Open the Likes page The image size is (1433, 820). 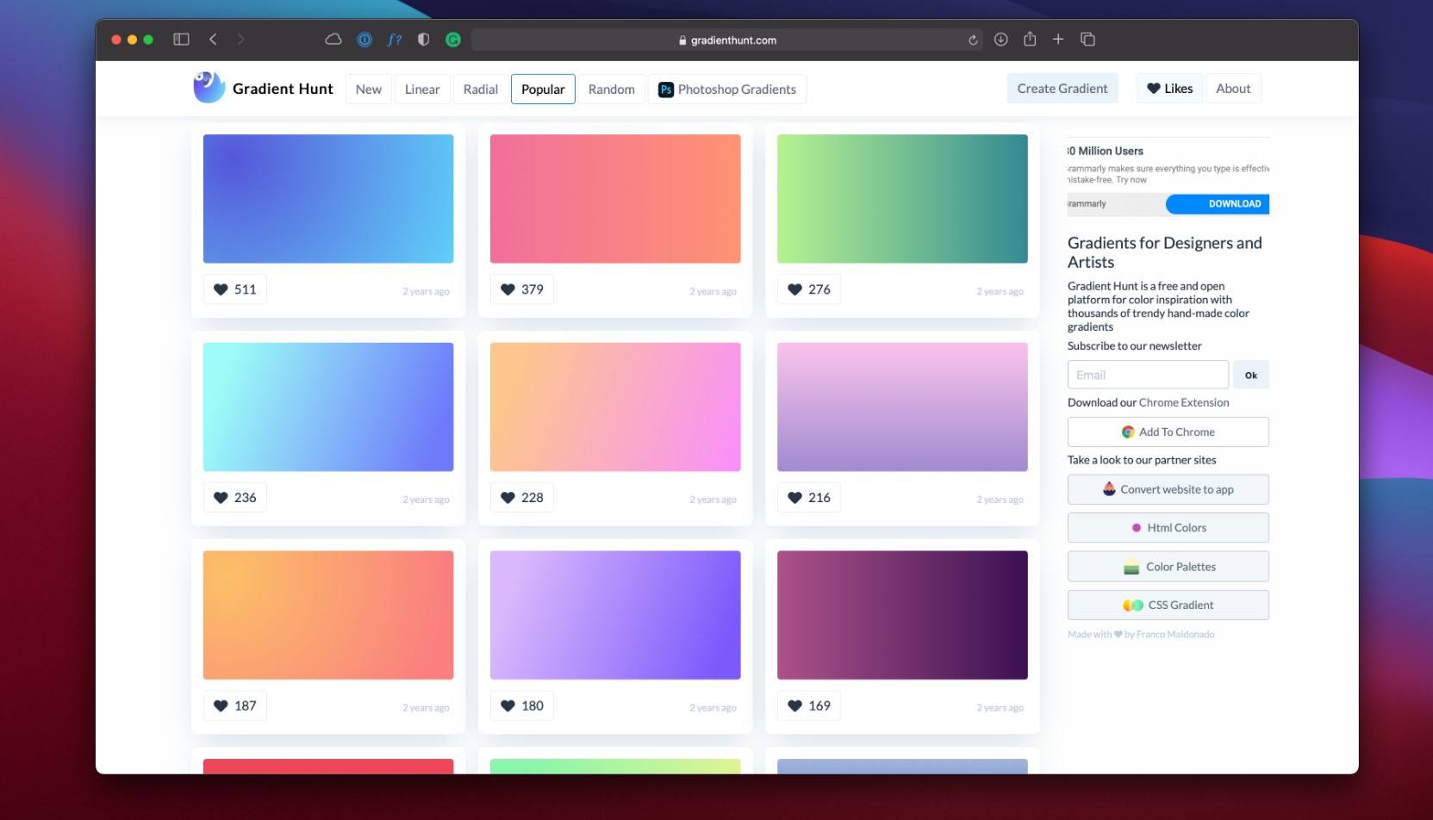(x=1169, y=89)
